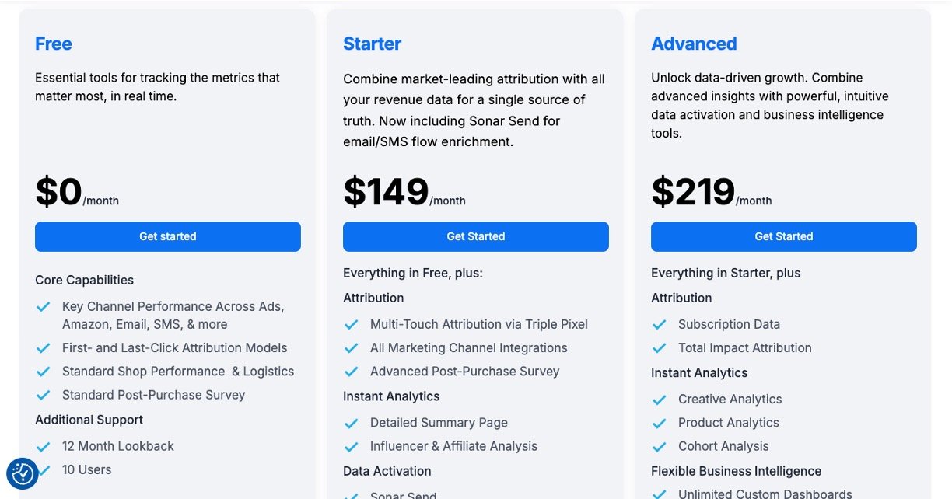
Task: Click checkmark next to Standard Post-Purchase Survey
Action: [x=44, y=395]
